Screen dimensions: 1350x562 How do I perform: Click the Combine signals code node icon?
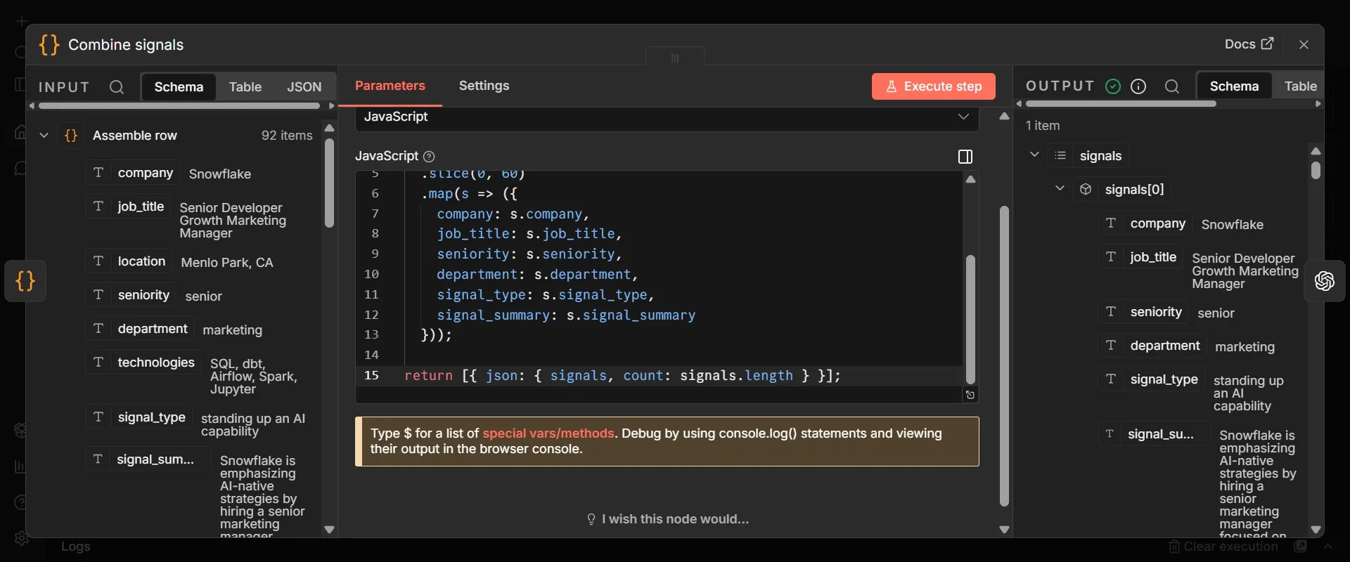49,45
